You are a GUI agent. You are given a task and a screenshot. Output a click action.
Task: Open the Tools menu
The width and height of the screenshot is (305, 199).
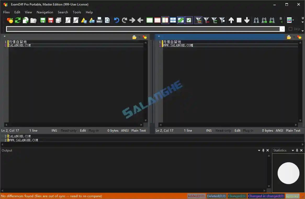(77, 12)
